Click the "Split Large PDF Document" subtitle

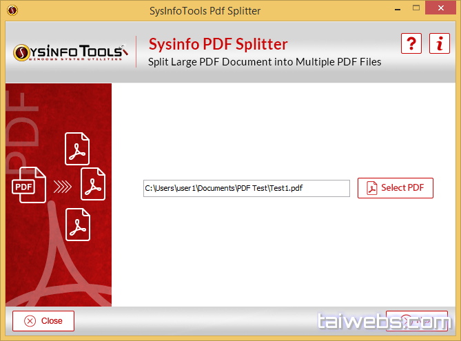point(265,62)
